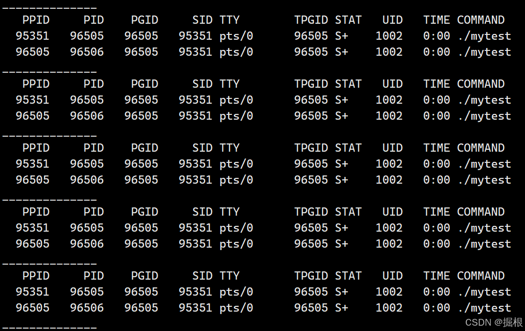This screenshot has width=525, height=331.
Task: Click the COMMAND header in the fourth block
Action: 480,211
